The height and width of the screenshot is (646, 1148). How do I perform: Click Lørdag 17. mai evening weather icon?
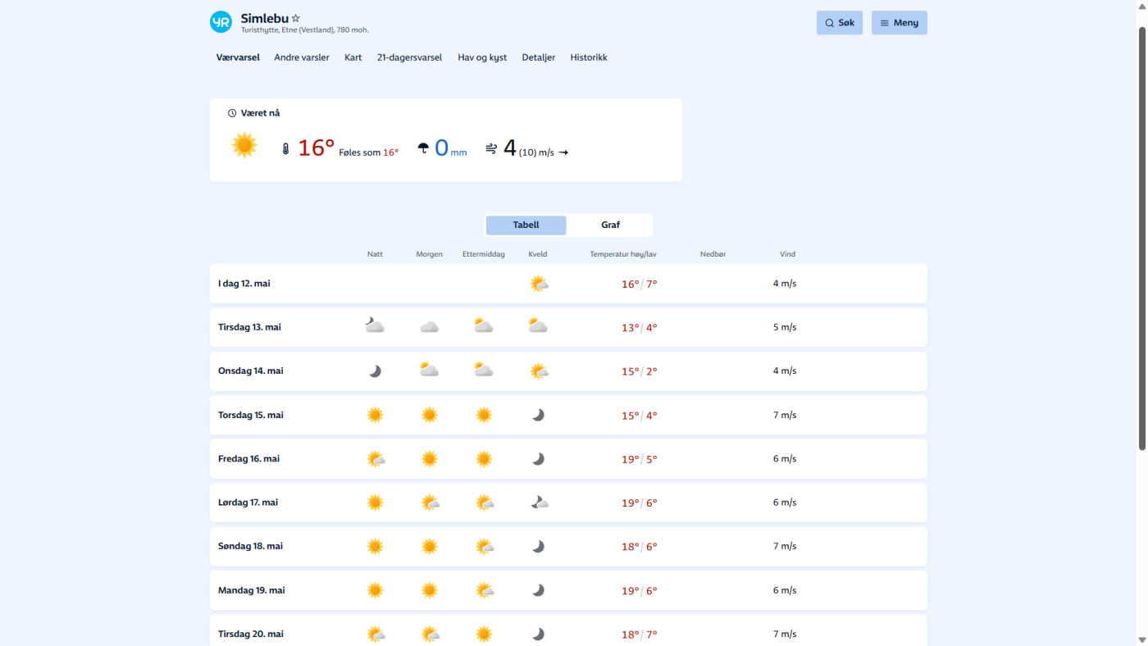[538, 503]
